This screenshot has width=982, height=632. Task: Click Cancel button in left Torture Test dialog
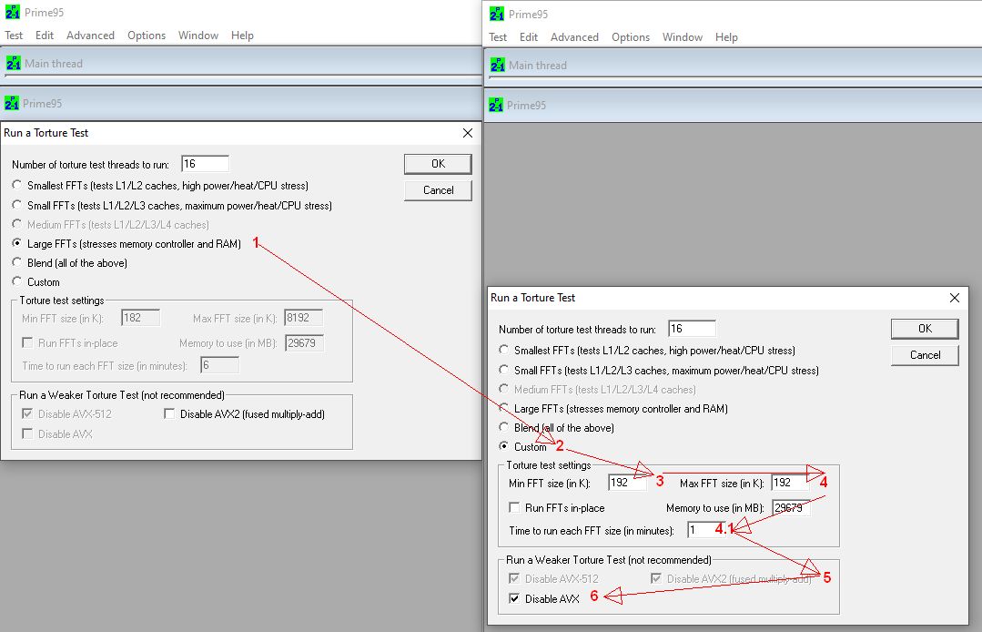[438, 189]
